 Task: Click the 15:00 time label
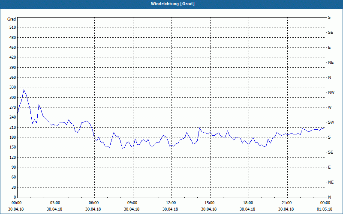coord(210,203)
